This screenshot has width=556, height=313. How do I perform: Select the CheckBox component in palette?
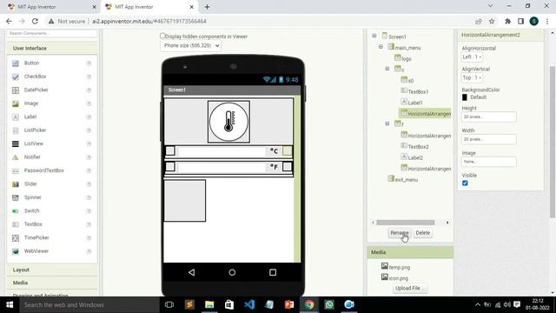tap(35, 77)
